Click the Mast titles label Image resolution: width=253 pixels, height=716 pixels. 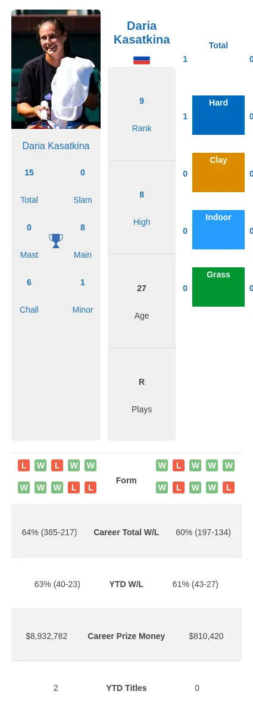point(29,255)
